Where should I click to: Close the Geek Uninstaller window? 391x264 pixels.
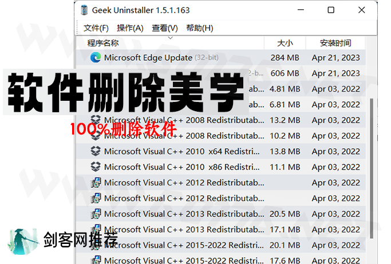(x=362, y=10)
